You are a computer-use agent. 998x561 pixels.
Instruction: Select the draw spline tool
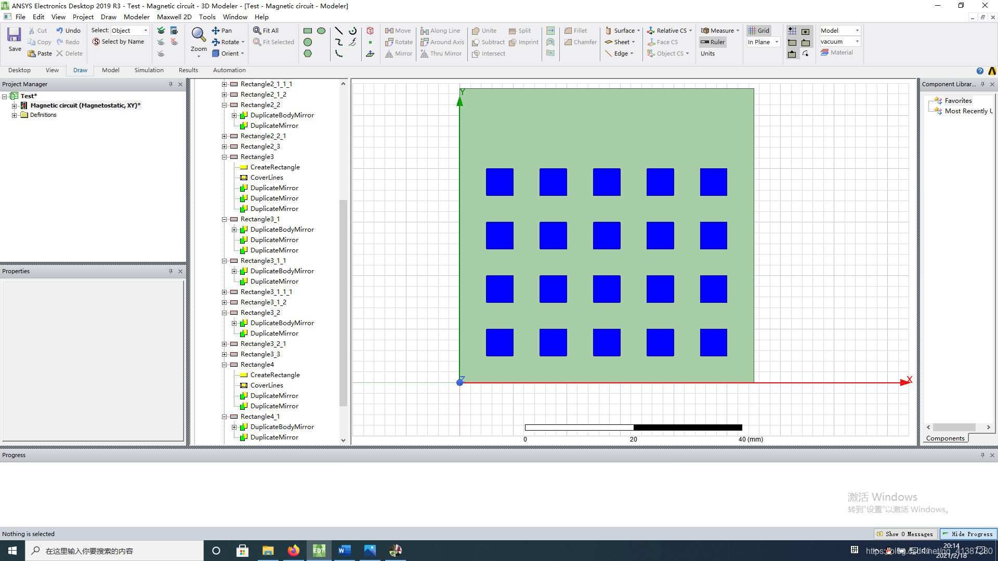click(x=339, y=42)
